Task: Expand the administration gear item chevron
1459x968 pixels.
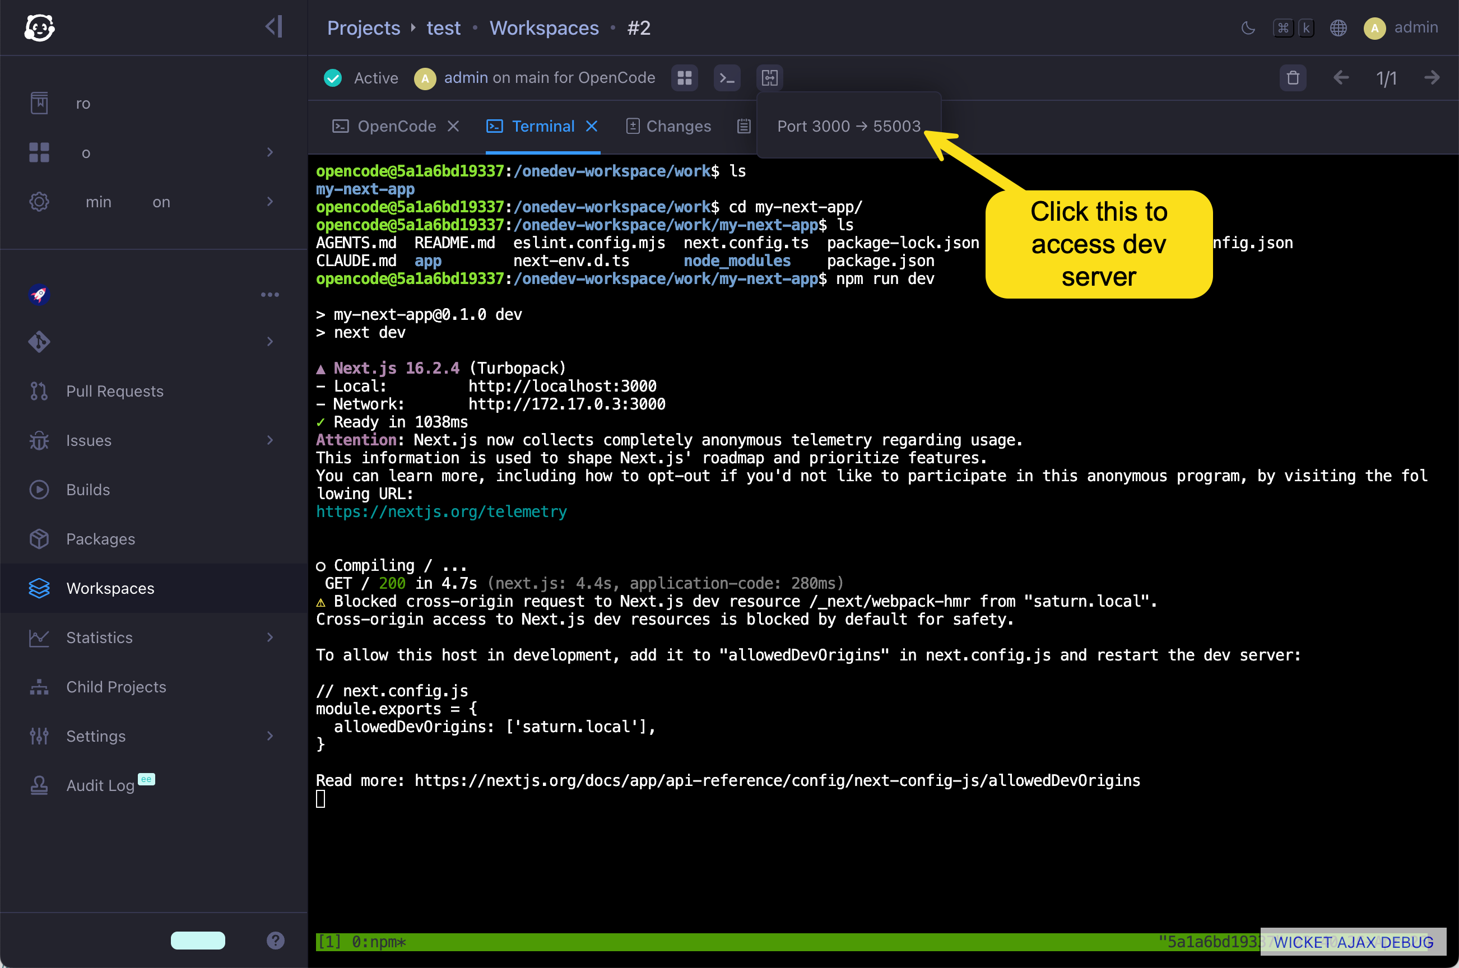Action: (270, 201)
